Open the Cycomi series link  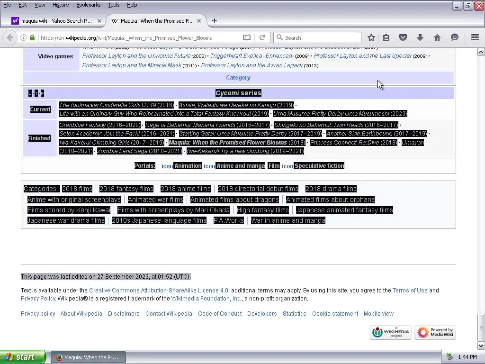(238, 93)
